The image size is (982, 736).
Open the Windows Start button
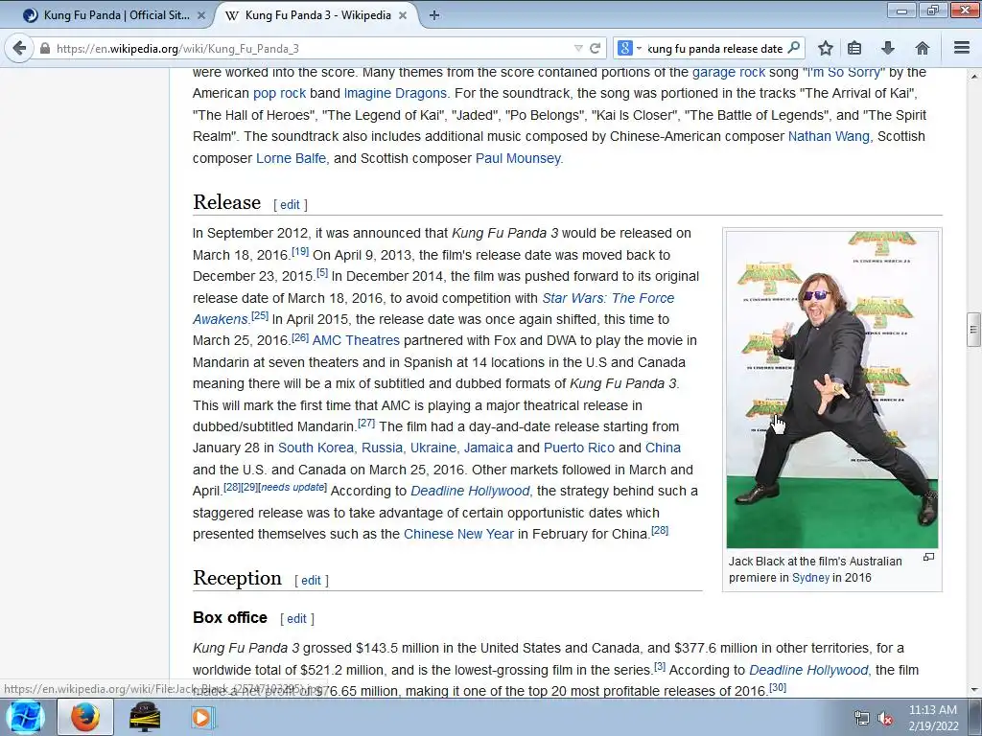tap(25, 717)
